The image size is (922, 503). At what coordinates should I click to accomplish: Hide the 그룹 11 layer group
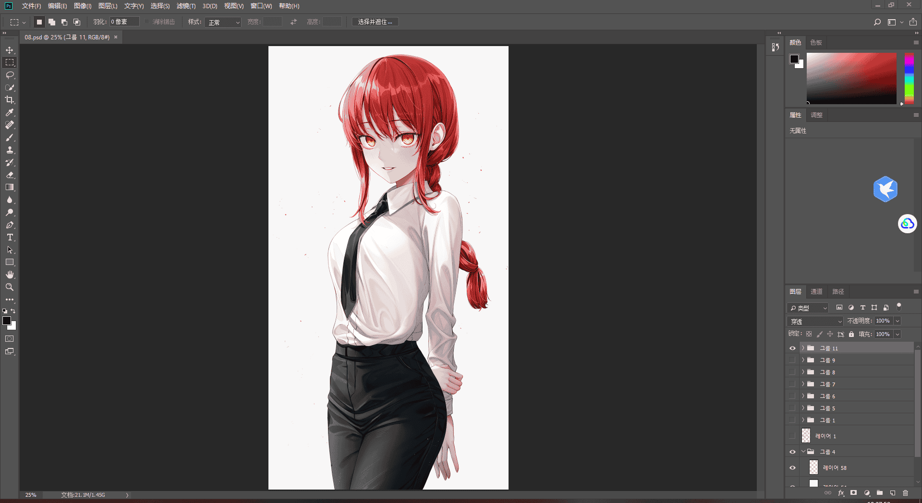coord(792,348)
